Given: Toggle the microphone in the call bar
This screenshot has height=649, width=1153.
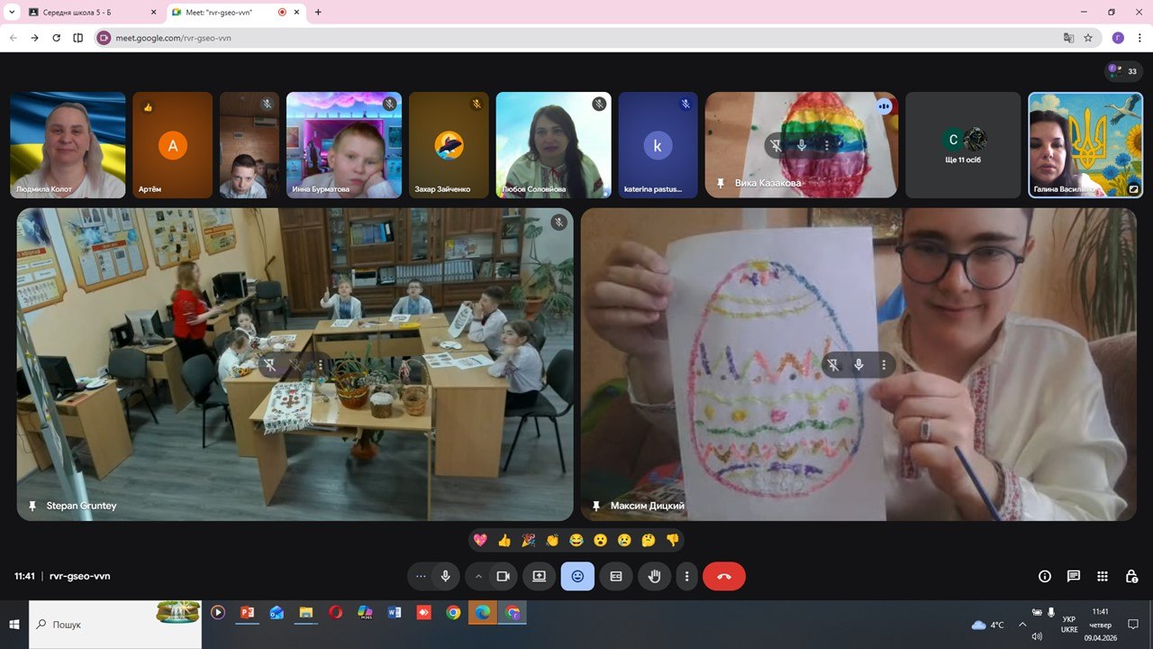Looking at the screenshot, I should tap(445, 576).
